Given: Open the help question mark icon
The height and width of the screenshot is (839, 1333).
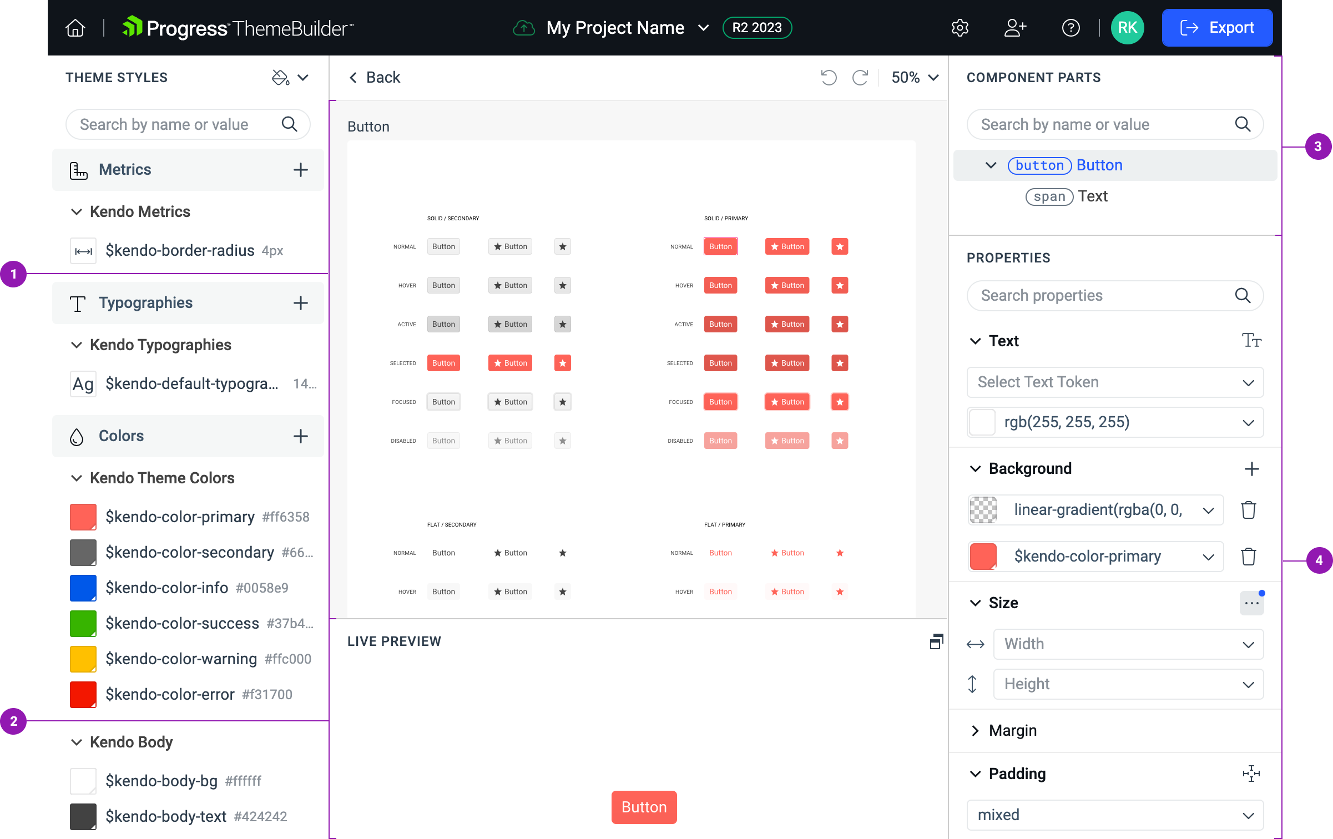Looking at the screenshot, I should [1071, 28].
